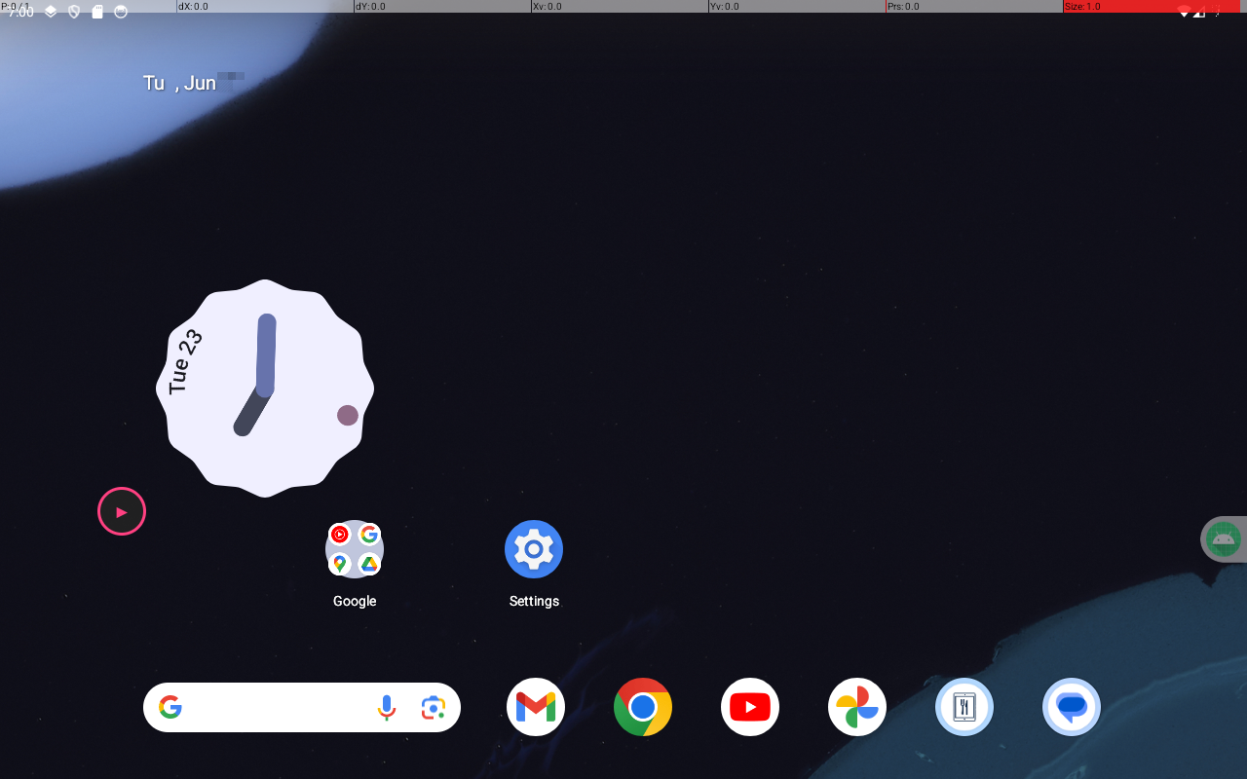Tap the Google G logo in search bar

pos(170,707)
